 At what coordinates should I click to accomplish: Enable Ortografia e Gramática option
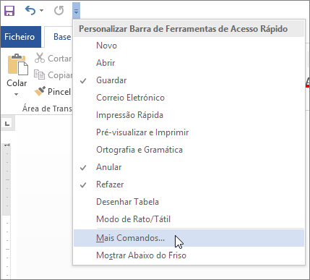[x=189, y=150]
